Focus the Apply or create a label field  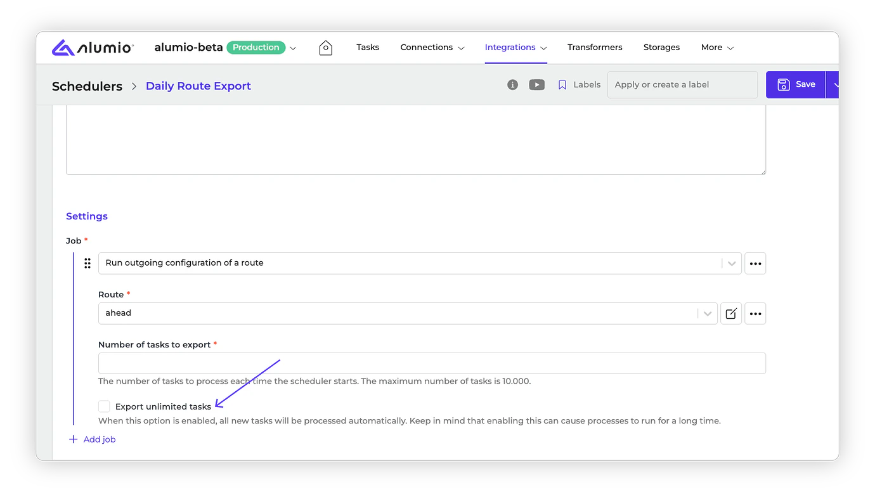point(682,84)
